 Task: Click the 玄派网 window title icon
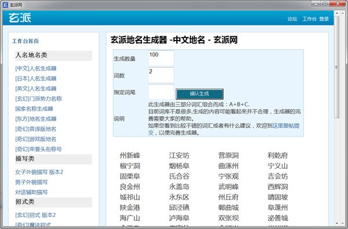pos(5,5)
